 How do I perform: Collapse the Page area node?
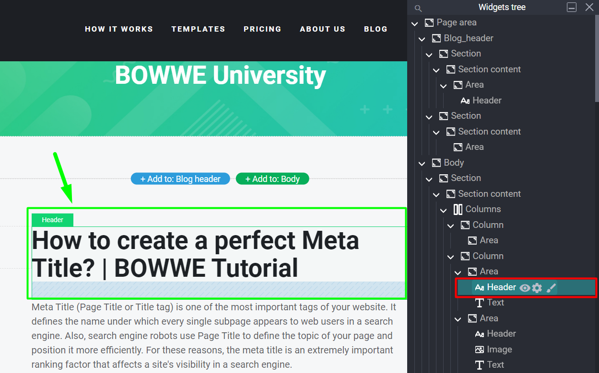coord(415,23)
